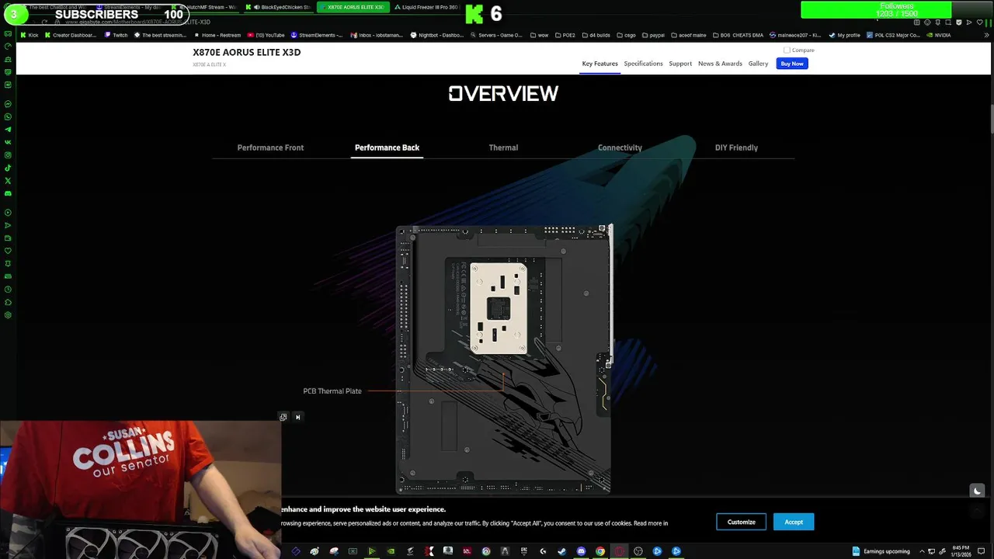The image size is (994, 559).
Task: Switch to the HutchMF Stream browser tab
Action: pos(206,7)
